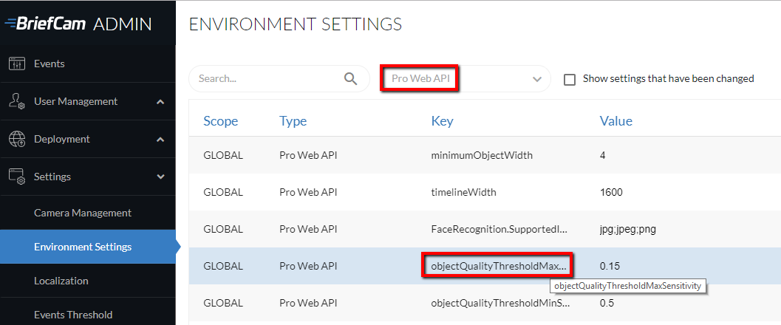Click the BriefCam ADMIN logo
The width and height of the screenshot is (781, 325).
point(78,24)
